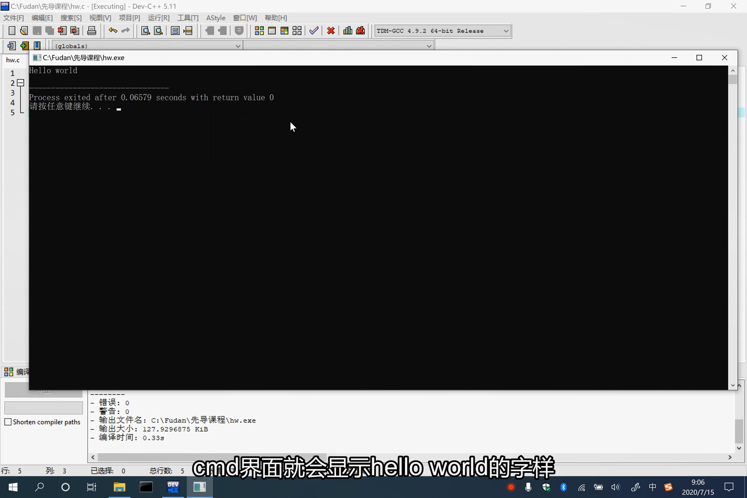This screenshot has width=747, height=498.
Task: Open the 运行[R] menu
Action: [x=159, y=18]
